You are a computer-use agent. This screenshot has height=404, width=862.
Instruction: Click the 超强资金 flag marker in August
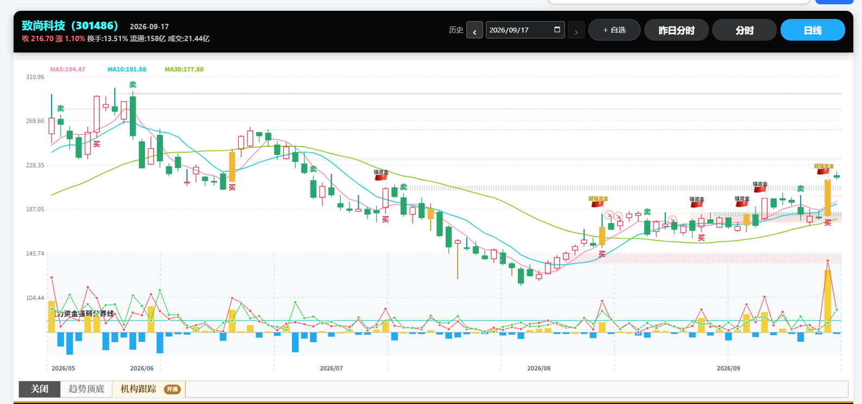point(598,201)
